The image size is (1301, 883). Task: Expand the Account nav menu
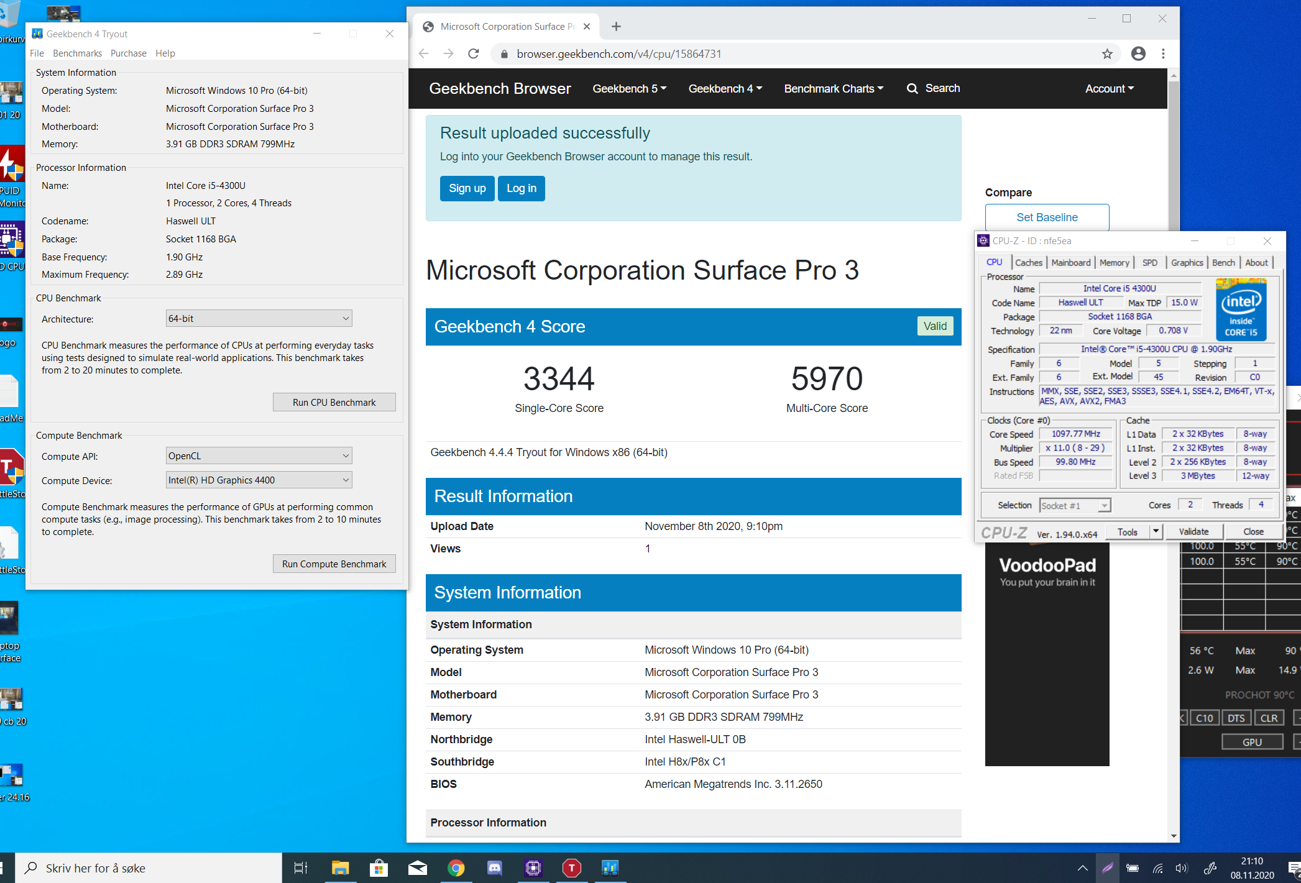(1110, 89)
